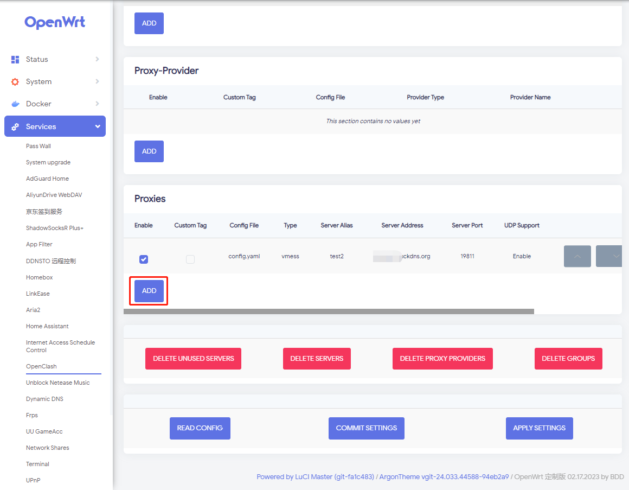Move test2 proxy up with arrow button
This screenshot has height=490, width=629.
coord(577,256)
